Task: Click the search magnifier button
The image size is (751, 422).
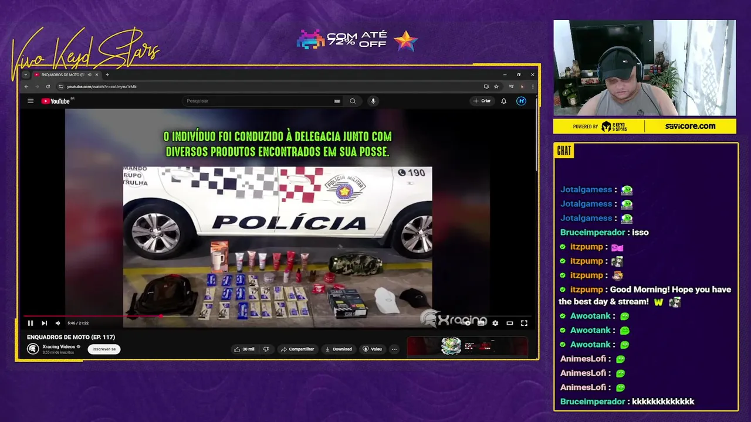Action: pos(353,101)
